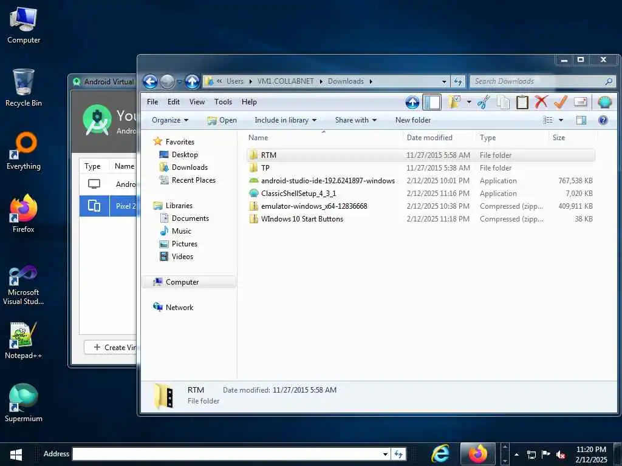The height and width of the screenshot is (466, 622).
Task: Click the Back arrow button in Explorer
Action: pyautogui.click(x=151, y=82)
